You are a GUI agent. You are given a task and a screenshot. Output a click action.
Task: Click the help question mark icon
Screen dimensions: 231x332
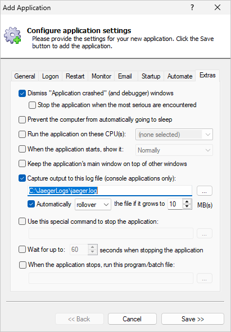point(192,8)
